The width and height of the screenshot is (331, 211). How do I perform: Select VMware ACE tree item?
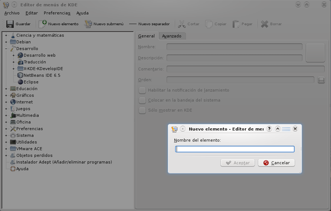(x=29, y=149)
